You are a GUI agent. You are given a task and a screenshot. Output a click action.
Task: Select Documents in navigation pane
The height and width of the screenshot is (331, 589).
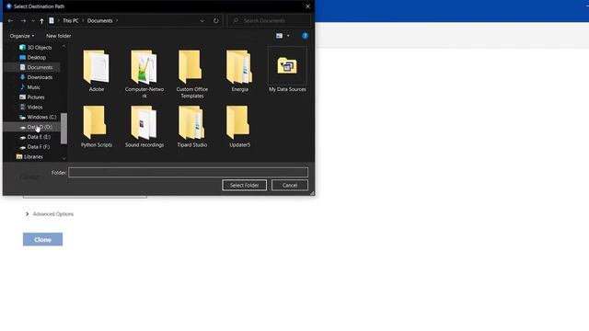tap(36, 67)
